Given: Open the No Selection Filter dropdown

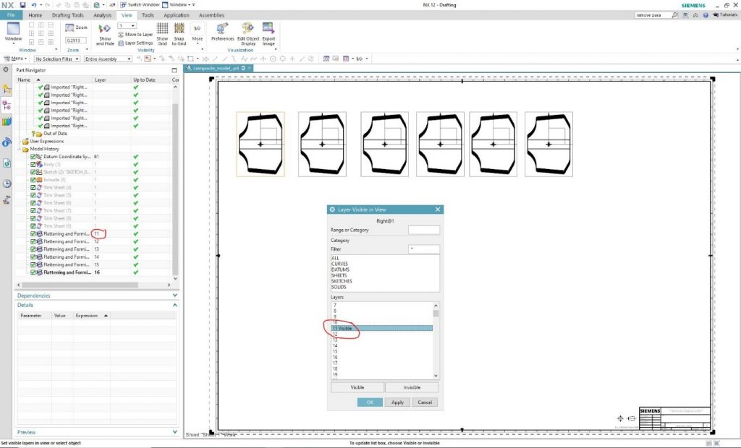Looking at the screenshot, I should 56,59.
